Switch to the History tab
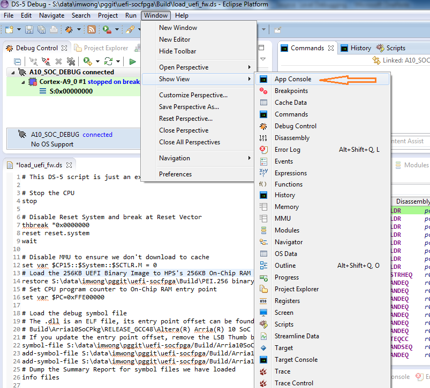The image size is (430, 388). click(360, 48)
